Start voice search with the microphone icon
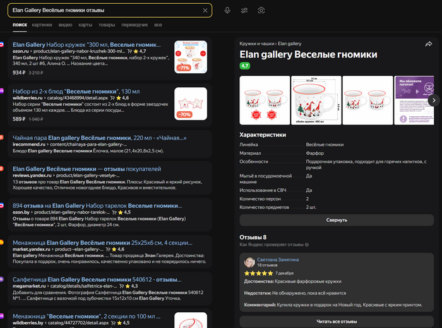The height and width of the screenshot is (328, 442). (x=227, y=11)
